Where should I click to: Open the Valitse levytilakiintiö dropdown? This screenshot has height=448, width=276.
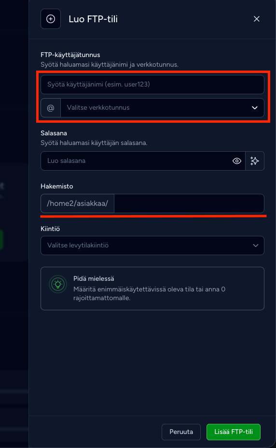pos(152,246)
